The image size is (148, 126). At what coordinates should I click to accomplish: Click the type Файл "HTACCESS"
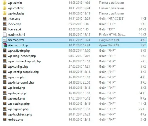pos(112,18)
